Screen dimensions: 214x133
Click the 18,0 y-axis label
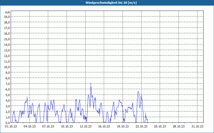coord(7,22)
